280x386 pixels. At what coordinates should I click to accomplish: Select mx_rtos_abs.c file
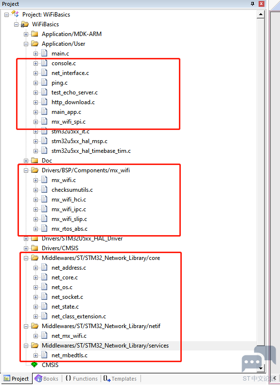(x=70, y=229)
